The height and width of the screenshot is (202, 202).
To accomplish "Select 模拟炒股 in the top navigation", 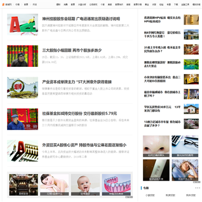I will (x=196, y=4).
